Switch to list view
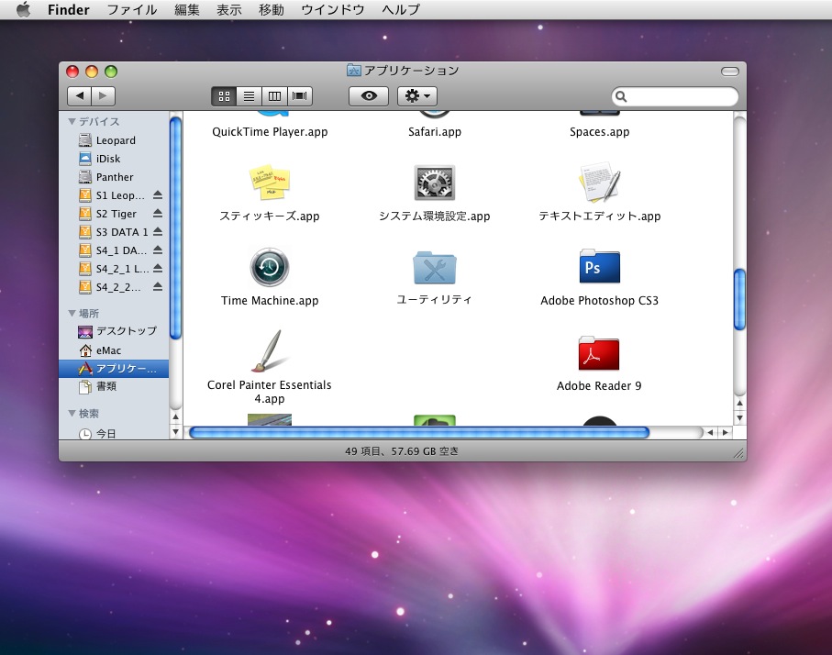 (249, 96)
